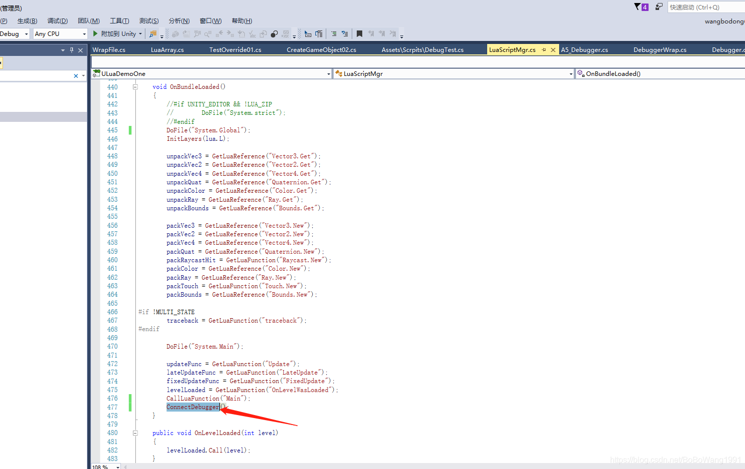This screenshot has height=469, width=745.
Task: Open the Any CPU platform dropdown
Action: click(x=84, y=34)
